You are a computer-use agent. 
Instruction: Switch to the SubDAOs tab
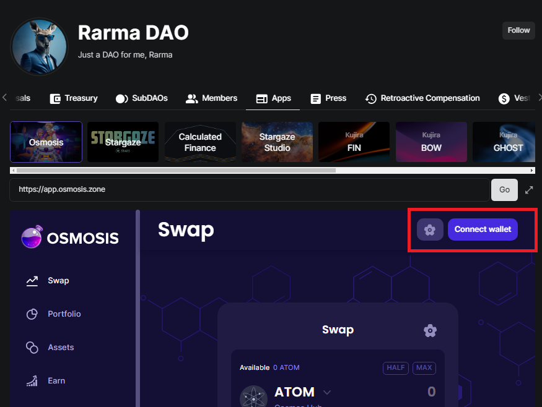tap(141, 98)
